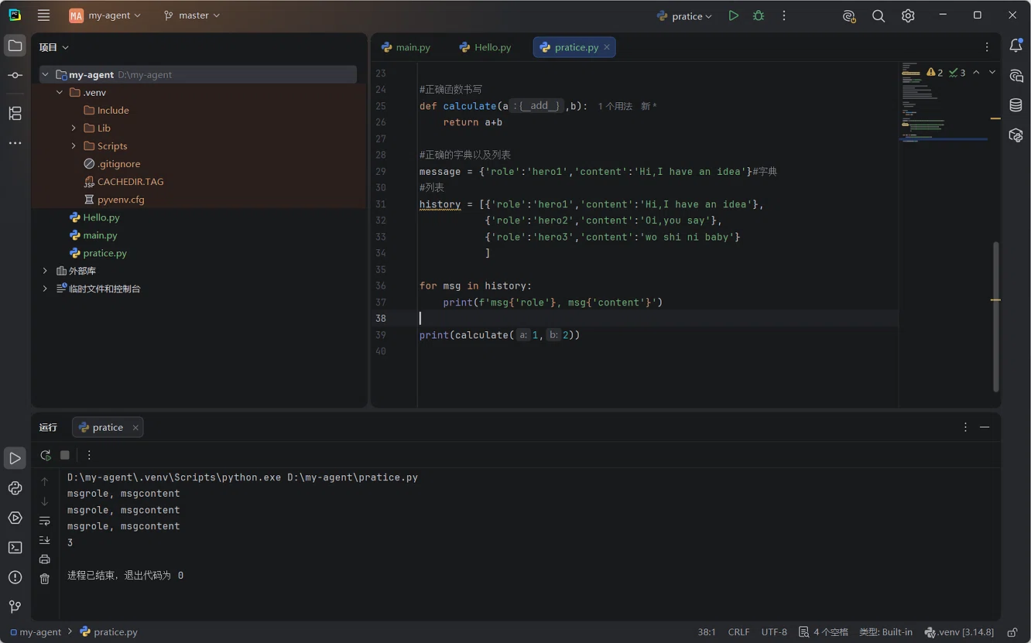The width and height of the screenshot is (1031, 643).
Task: Toggle the Project tool window
Action: pos(15,46)
